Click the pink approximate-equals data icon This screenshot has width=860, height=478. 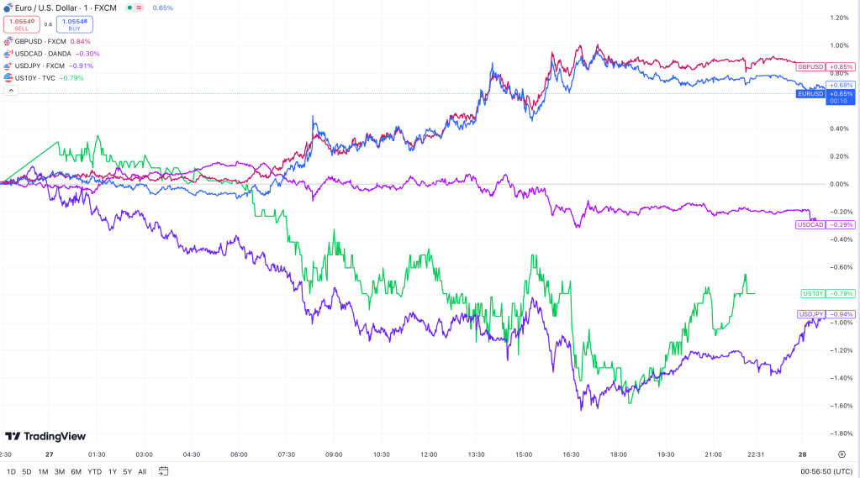point(140,8)
